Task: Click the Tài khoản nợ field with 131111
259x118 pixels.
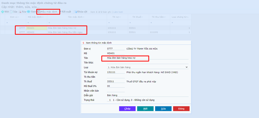Action: tap(115, 72)
